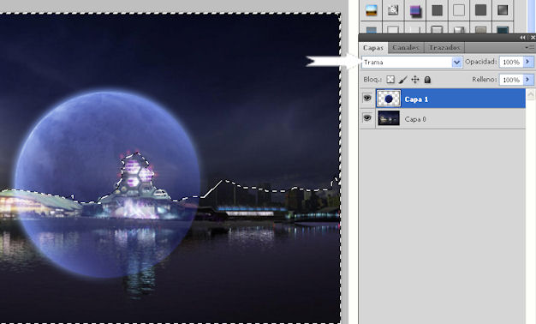Hide Capa 1 with its eye icon
Screen dimensions: 536x324
[367, 99]
